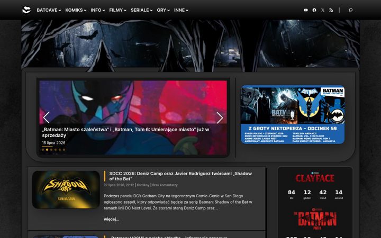Click the slide date 15 lipca 2026
The image size is (381, 238).
53,143
